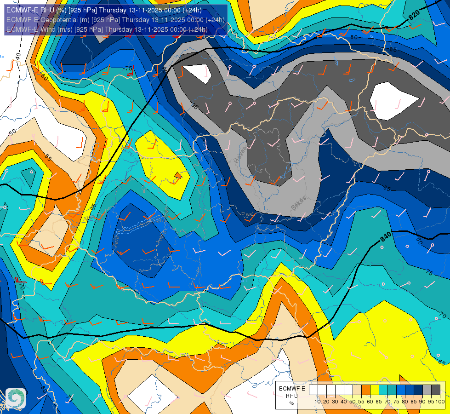
Task: Click the legend scale value 10
Action: click(318, 402)
